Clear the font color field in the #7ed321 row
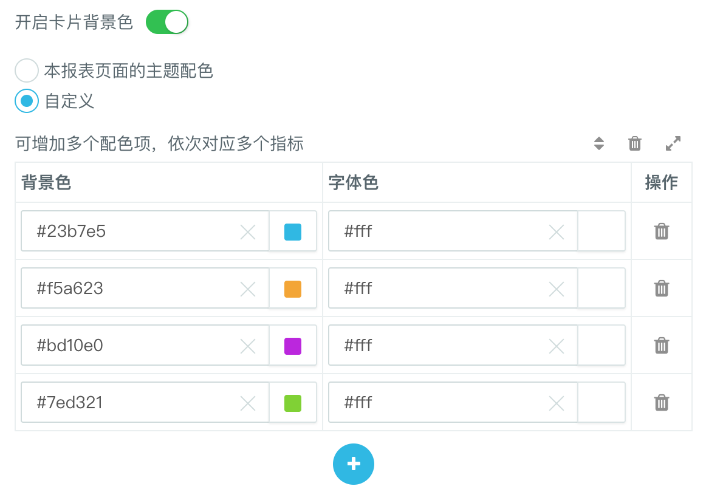 coord(557,403)
